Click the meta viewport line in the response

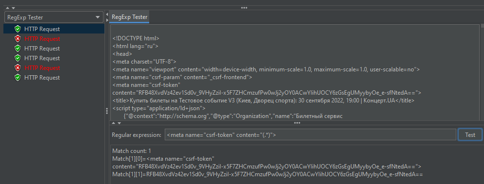266,69
